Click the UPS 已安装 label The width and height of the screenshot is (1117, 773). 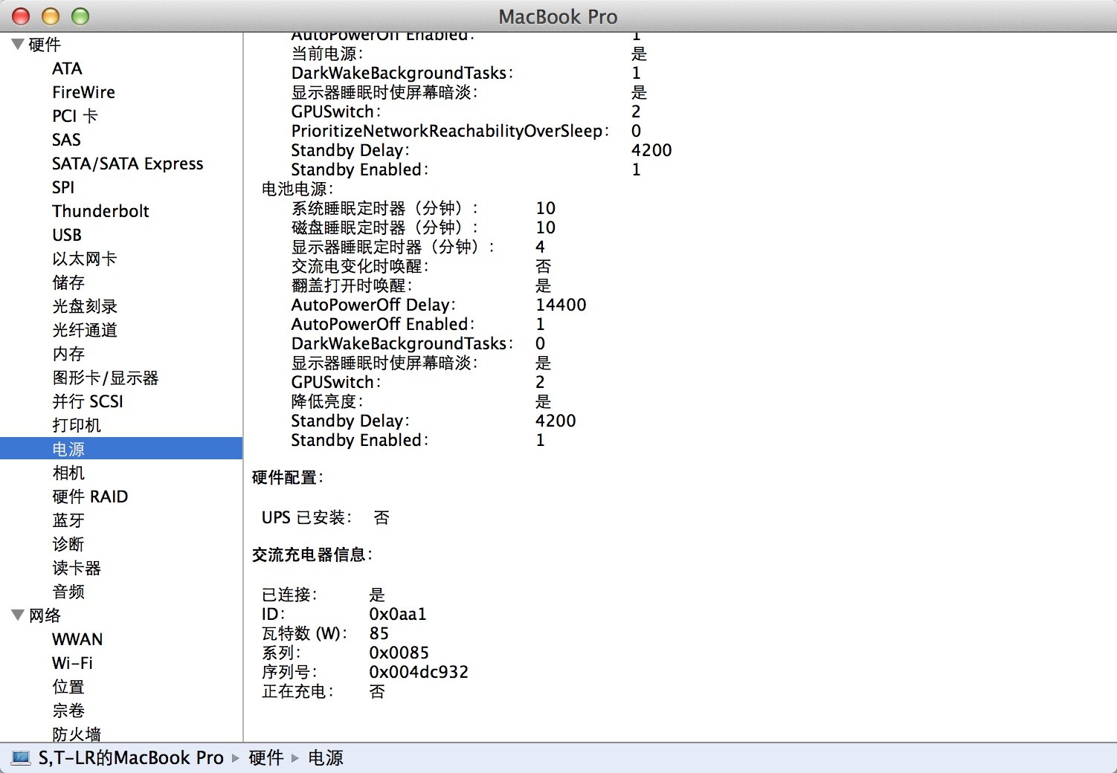306,517
